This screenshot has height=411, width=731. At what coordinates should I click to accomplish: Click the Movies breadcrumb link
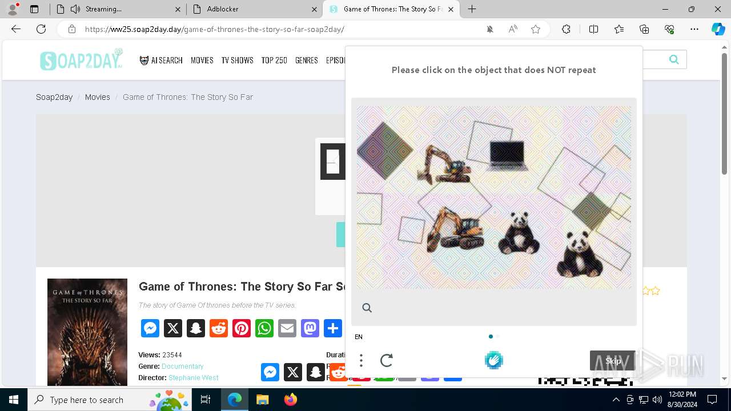[98, 97]
